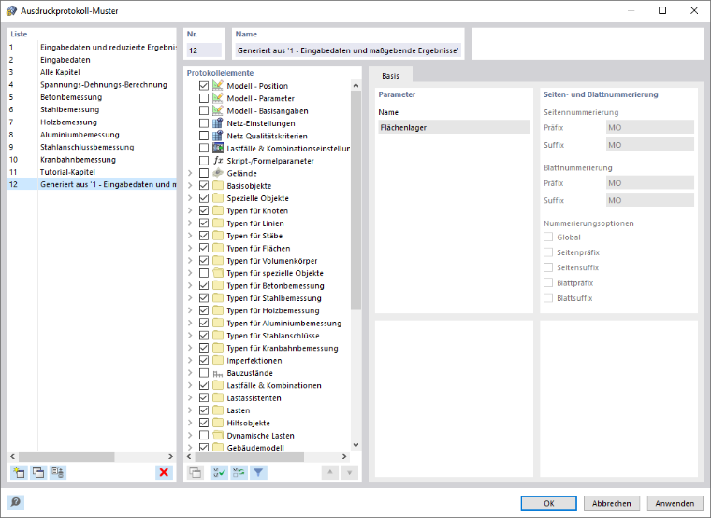
Task: Check the Dynamische Lasten checkbox
Action: click(204, 435)
